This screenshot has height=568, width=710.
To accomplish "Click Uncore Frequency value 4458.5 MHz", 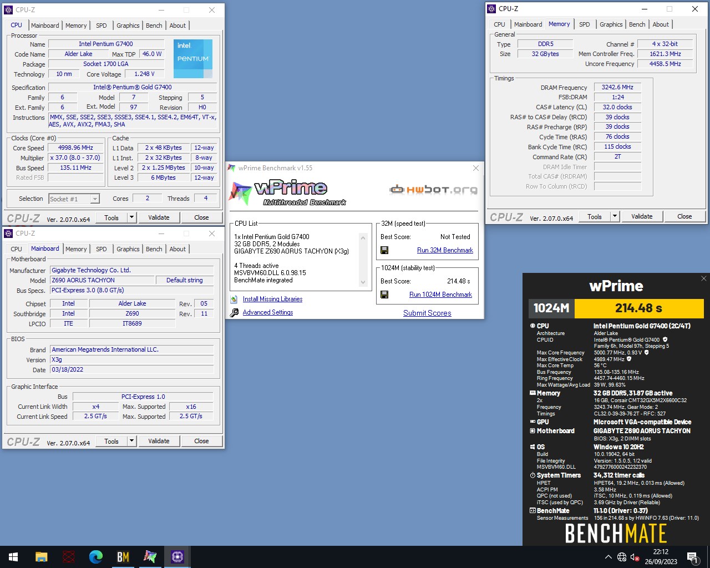I will tap(665, 64).
